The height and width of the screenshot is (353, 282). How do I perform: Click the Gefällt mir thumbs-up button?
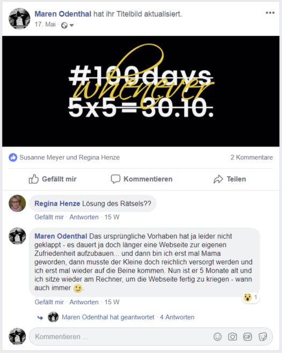click(53, 179)
